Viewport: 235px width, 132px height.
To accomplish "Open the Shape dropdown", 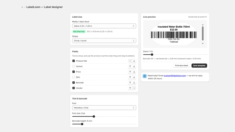I will (104, 41).
